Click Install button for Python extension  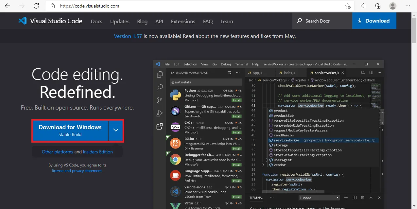(x=237, y=100)
